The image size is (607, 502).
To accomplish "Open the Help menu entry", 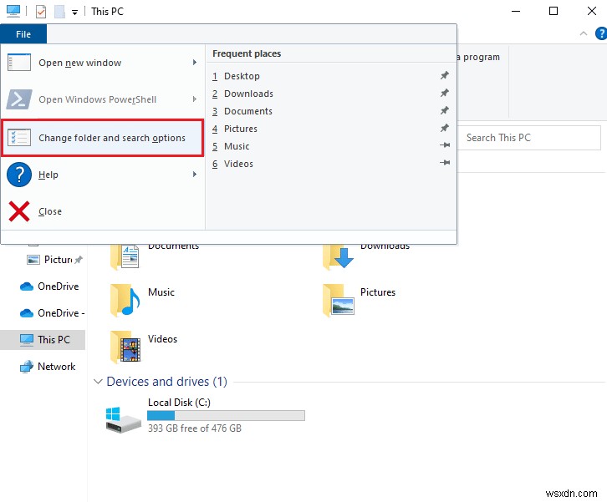I will (x=103, y=175).
